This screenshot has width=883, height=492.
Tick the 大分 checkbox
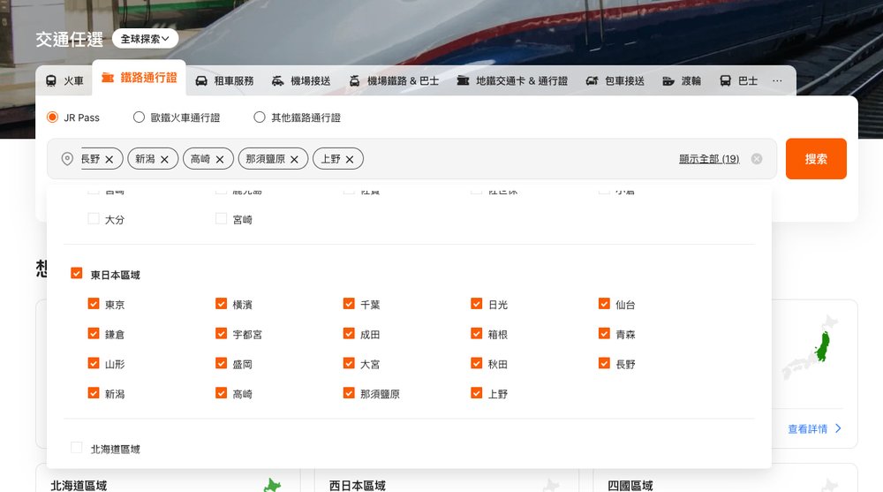(x=94, y=218)
